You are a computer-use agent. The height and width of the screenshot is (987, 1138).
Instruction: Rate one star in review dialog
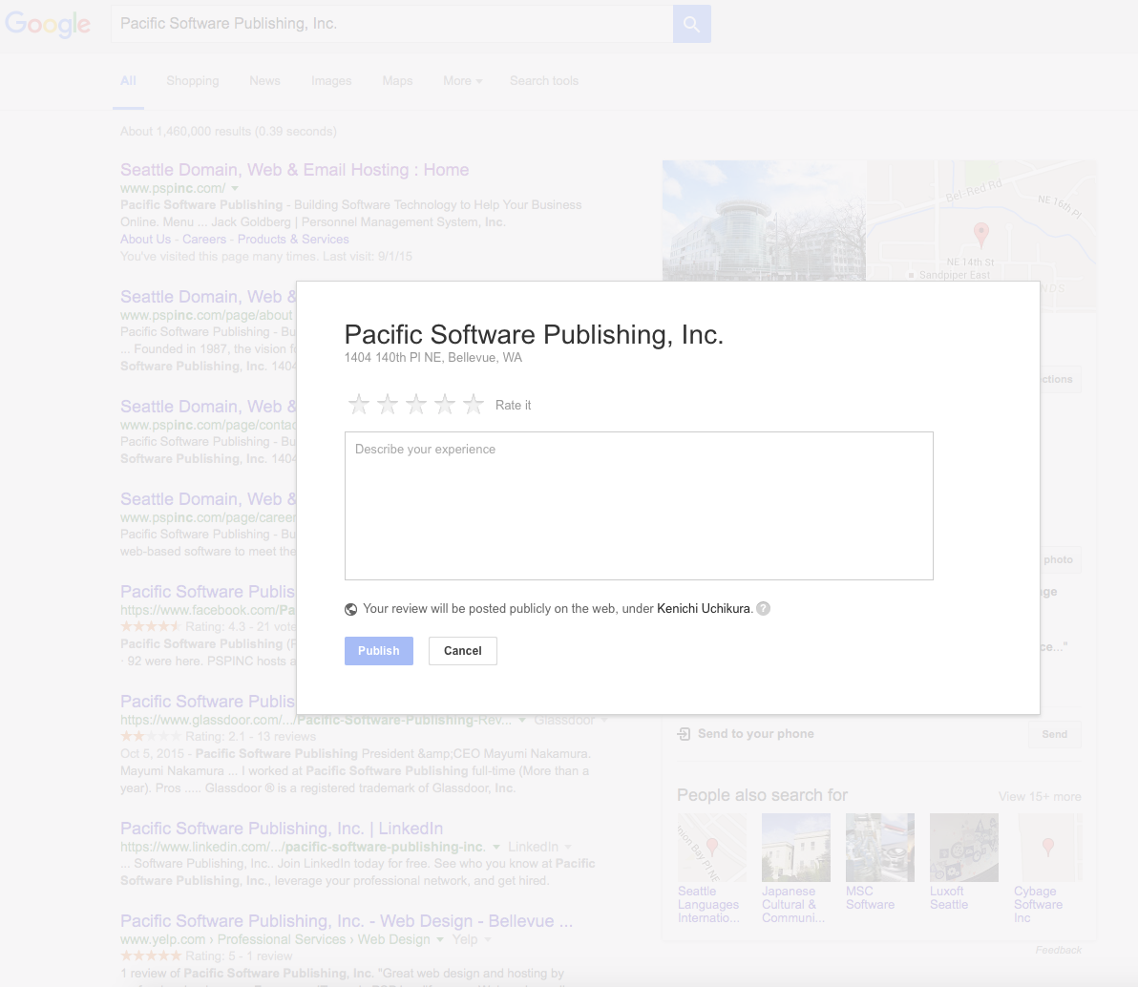(x=359, y=404)
